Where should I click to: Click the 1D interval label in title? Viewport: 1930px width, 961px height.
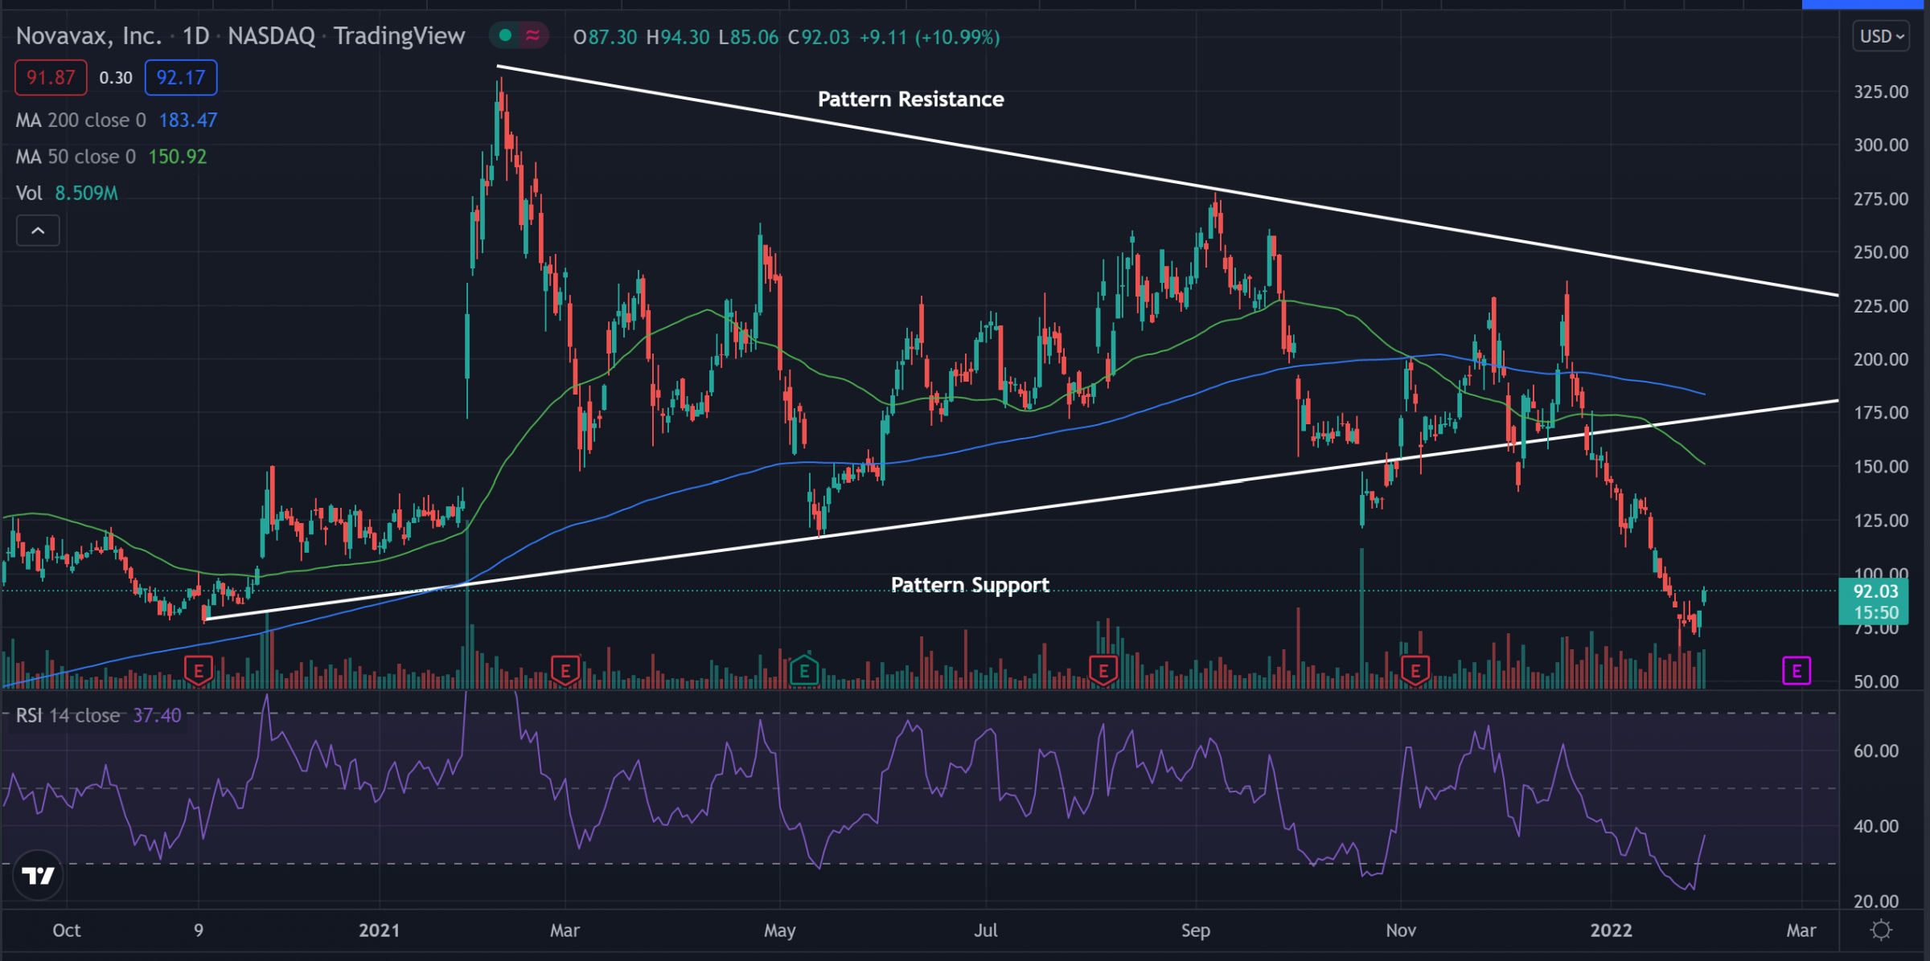pyautogui.click(x=195, y=36)
